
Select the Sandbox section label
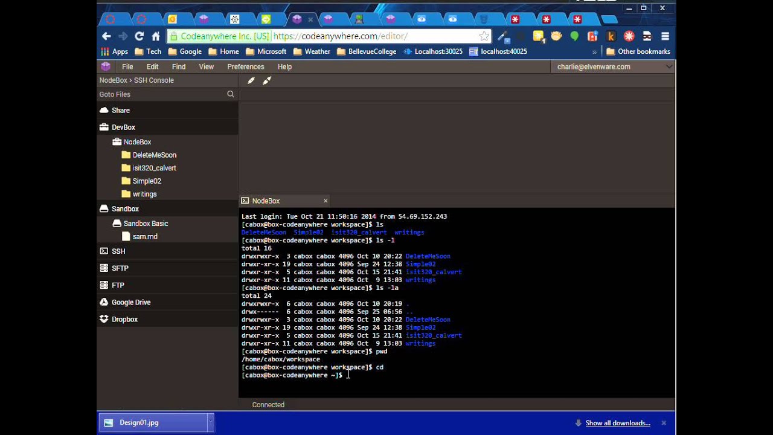(125, 209)
